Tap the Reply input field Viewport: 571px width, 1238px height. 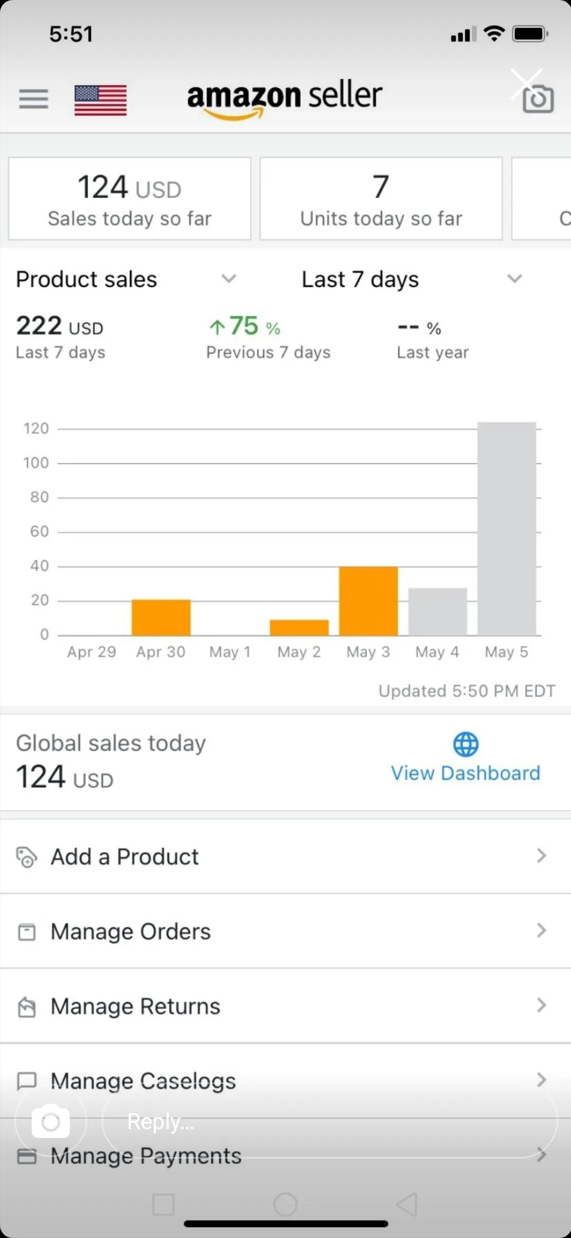[x=328, y=1122]
